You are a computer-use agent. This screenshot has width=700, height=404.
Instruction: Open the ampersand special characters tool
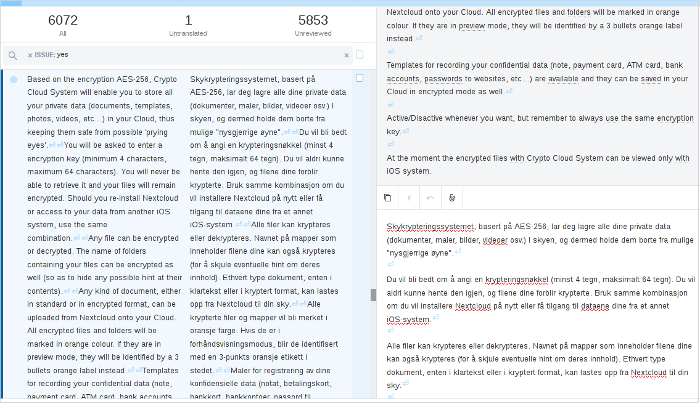(452, 198)
